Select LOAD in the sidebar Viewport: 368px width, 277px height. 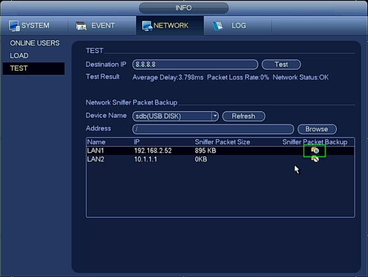(19, 56)
